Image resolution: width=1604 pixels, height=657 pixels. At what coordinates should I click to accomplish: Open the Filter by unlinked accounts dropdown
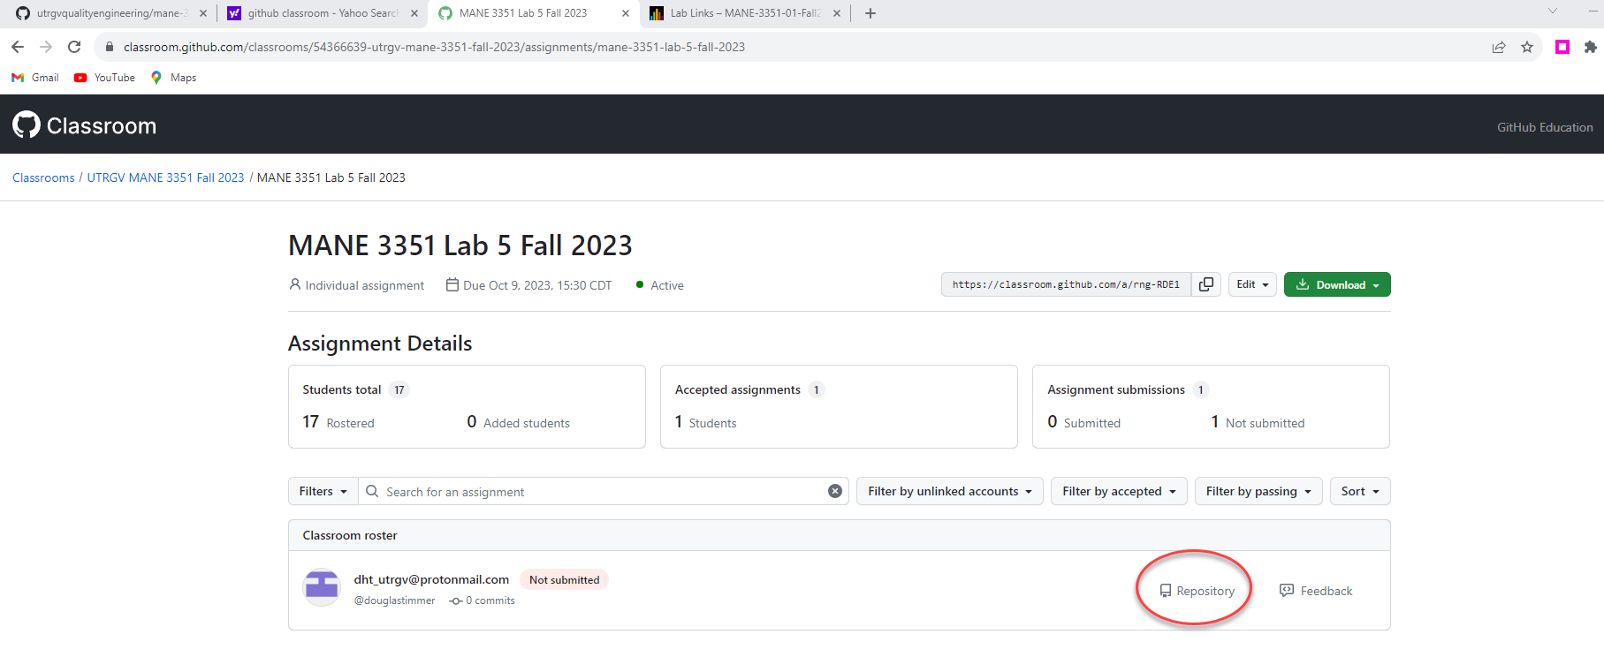click(x=949, y=491)
